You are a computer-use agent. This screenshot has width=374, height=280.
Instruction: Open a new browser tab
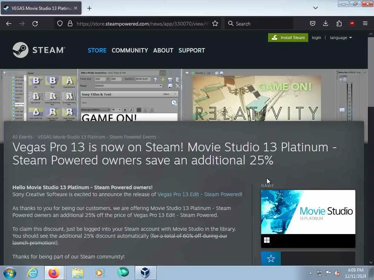coord(89,8)
